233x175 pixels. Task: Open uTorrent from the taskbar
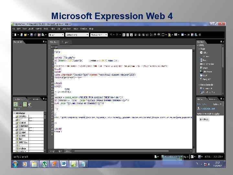[44, 164]
